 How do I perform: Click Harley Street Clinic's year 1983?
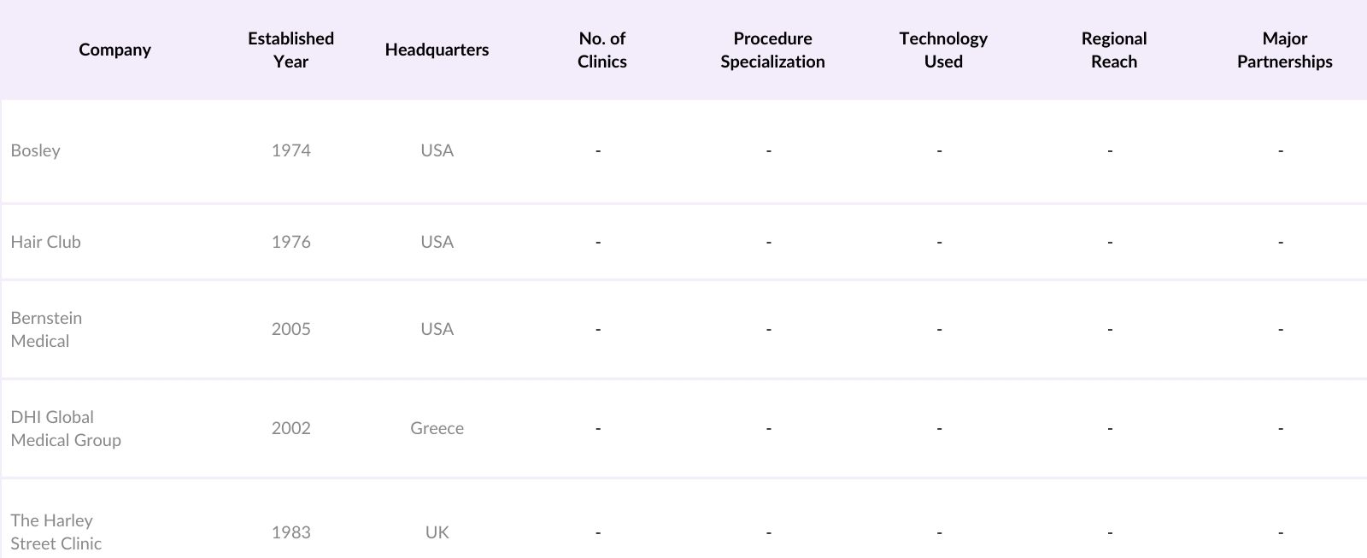290,532
